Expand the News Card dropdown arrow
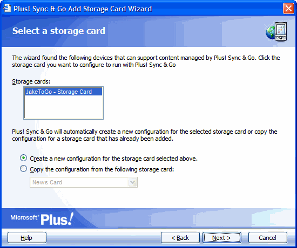Viewport: 297px width, 248px height. click(133, 182)
